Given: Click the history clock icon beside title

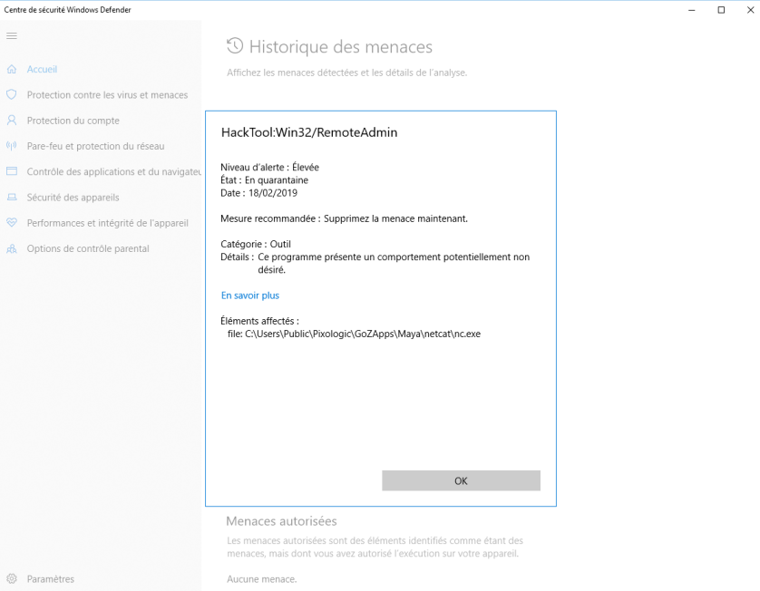Looking at the screenshot, I should pyautogui.click(x=235, y=46).
